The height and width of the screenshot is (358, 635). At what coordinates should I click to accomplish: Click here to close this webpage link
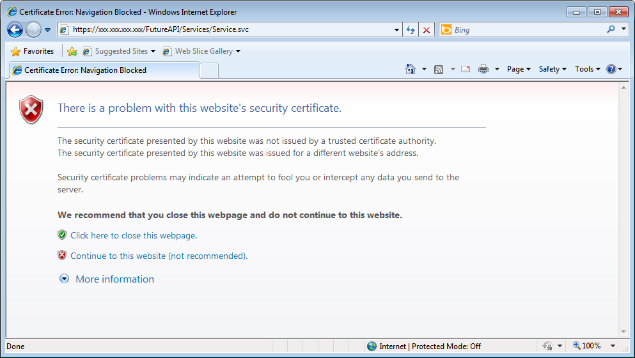tap(133, 235)
